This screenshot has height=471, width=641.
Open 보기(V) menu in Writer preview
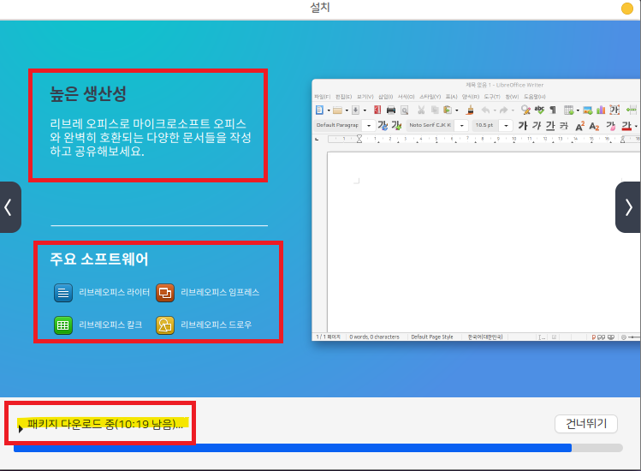click(x=365, y=97)
